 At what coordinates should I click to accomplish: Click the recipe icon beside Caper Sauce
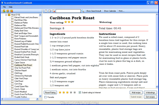(x=12, y=62)
